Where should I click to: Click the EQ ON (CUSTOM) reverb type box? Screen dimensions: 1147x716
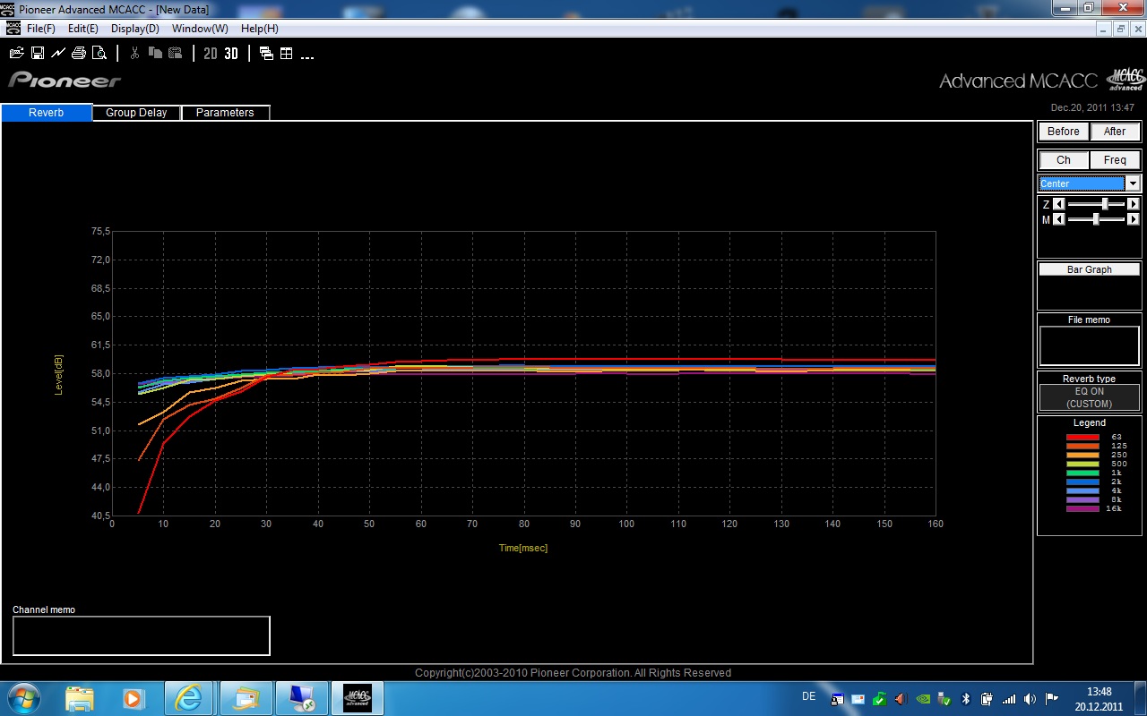1090,397
